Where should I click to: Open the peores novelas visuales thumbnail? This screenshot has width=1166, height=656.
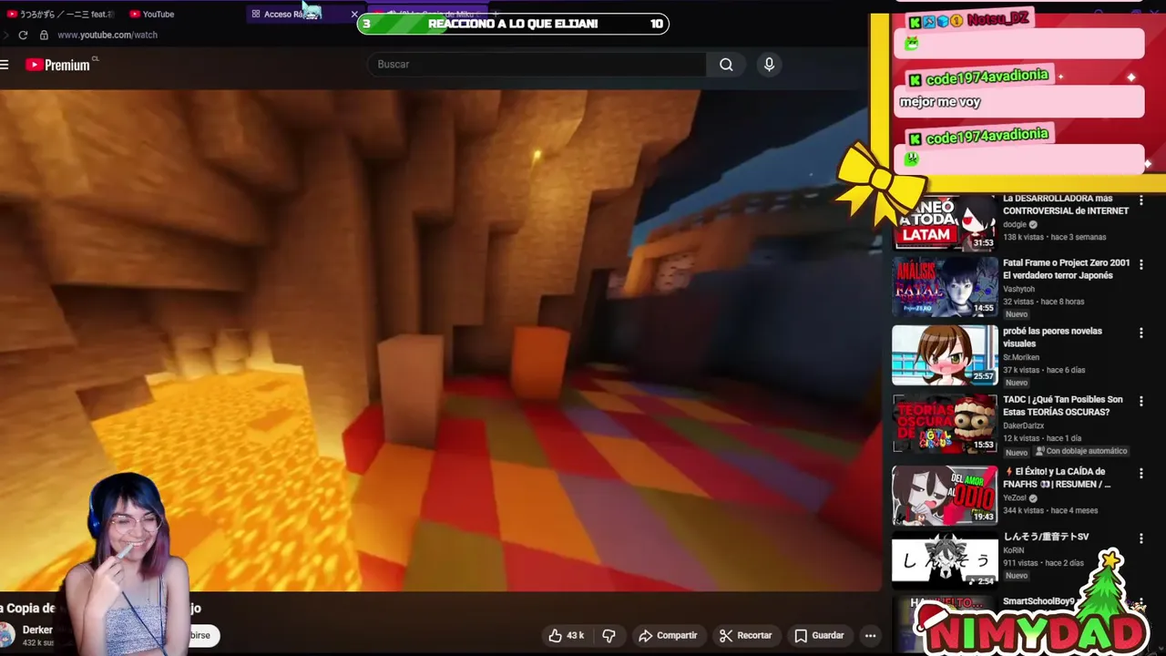(x=945, y=354)
